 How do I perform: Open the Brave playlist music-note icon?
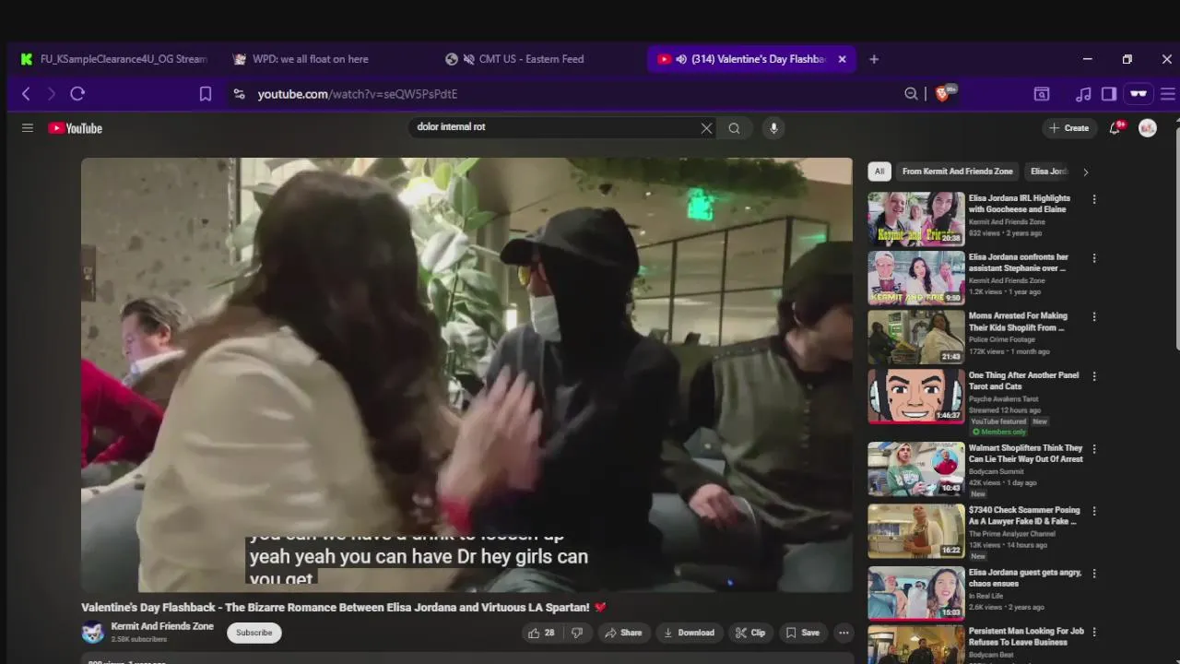point(1083,93)
